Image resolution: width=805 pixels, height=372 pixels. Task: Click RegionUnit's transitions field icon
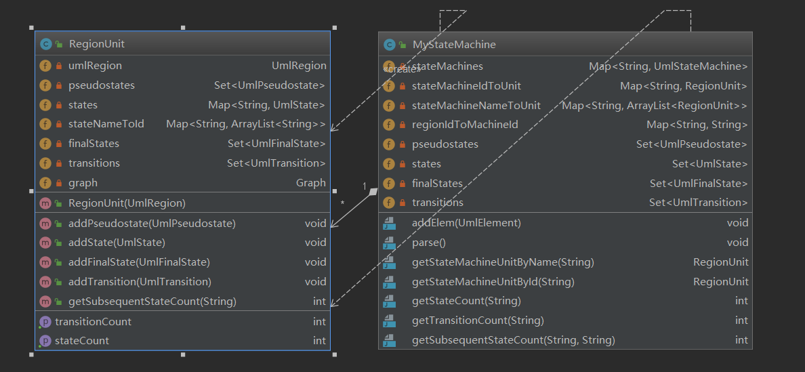click(45, 163)
